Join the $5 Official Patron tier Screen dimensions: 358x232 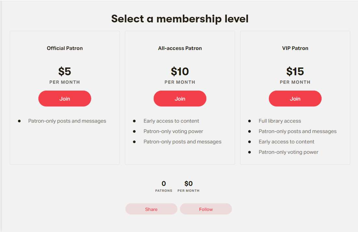click(65, 99)
